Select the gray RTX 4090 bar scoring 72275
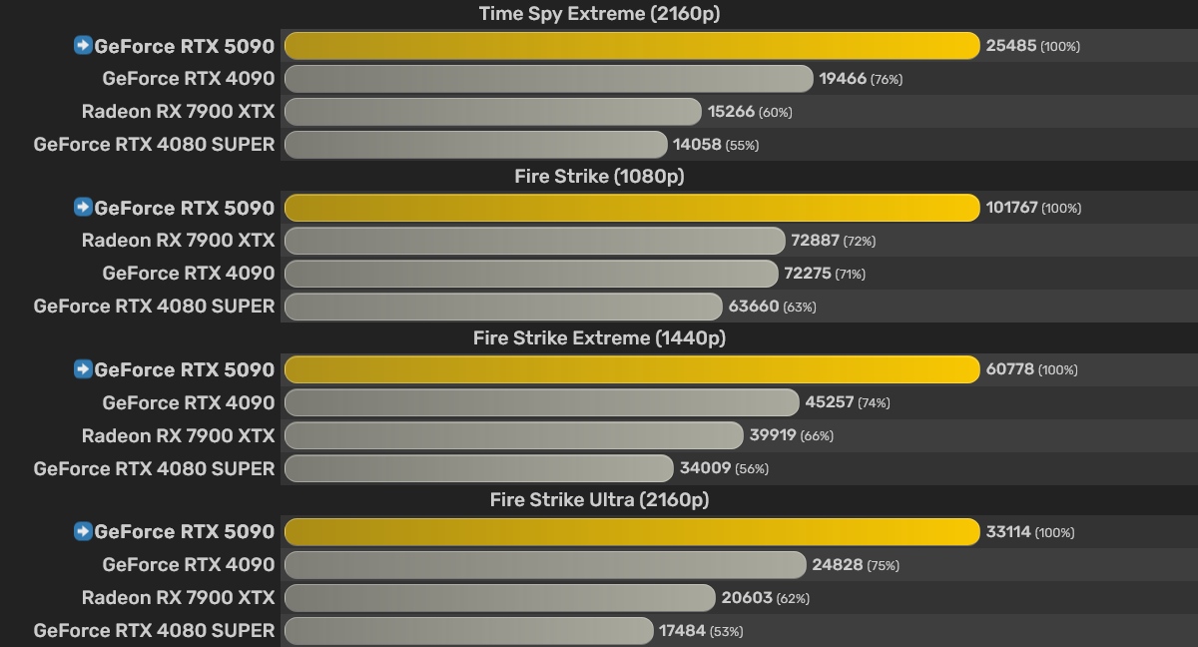Image resolution: width=1198 pixels, height=647 pixels. (x=530, y=273)
